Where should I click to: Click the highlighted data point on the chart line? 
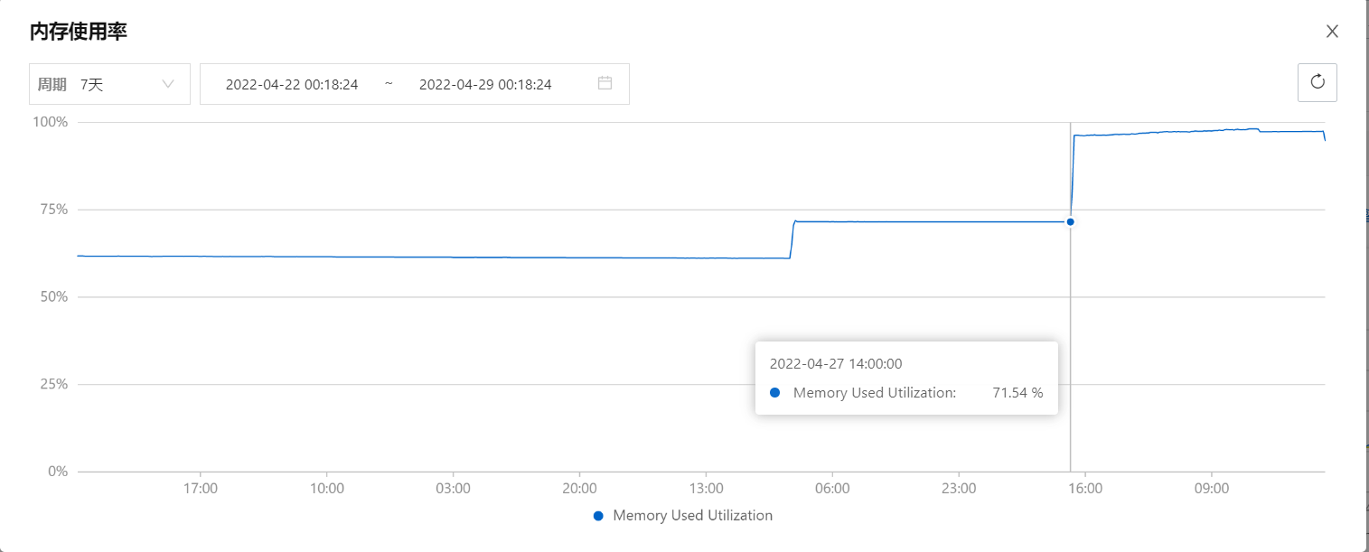click(1070, 221)
